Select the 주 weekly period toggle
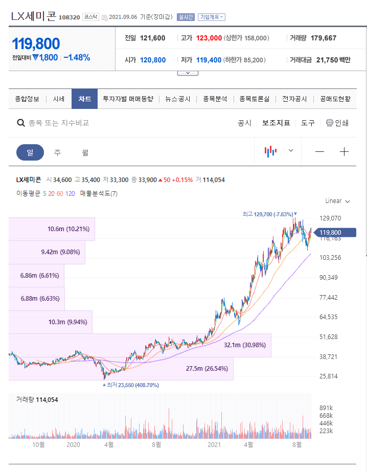The image size is (367, 472). click(x=57, y=152)
